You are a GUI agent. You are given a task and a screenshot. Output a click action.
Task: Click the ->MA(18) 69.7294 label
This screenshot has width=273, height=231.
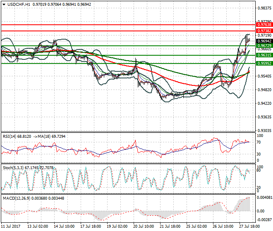[x=49, y=137]
